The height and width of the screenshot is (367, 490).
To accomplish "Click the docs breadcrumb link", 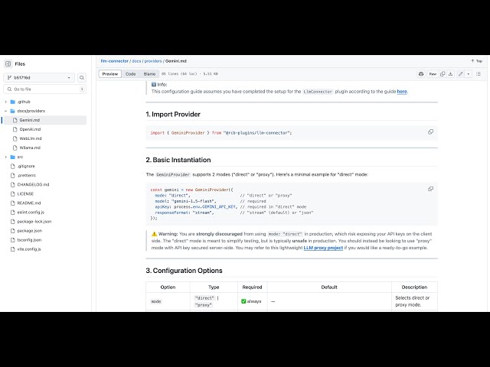I will click(136, 61).
